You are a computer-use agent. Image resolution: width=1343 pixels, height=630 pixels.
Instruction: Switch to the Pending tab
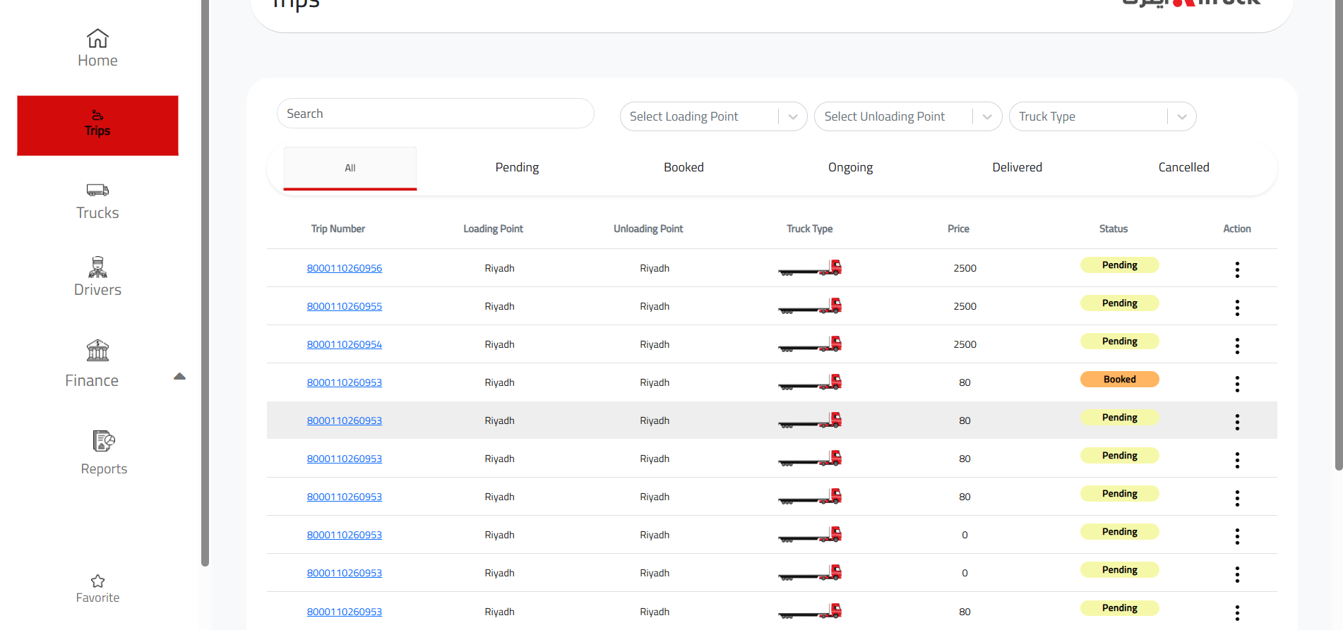[517, 167]
